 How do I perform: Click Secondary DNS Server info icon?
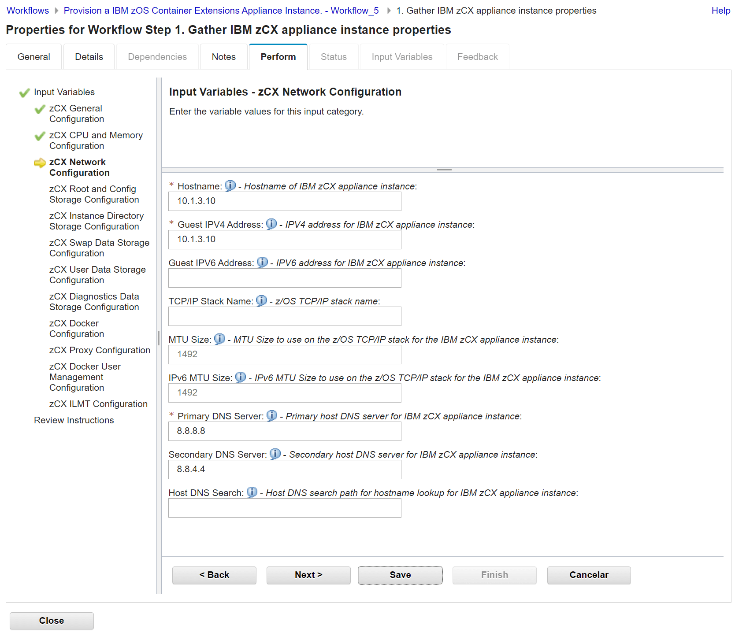click(x=275, y=454)
